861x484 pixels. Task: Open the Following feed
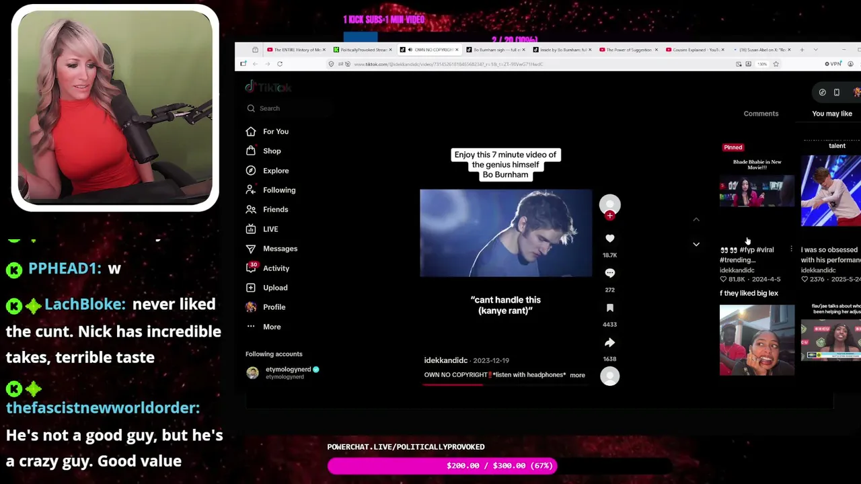pos(271,190)
